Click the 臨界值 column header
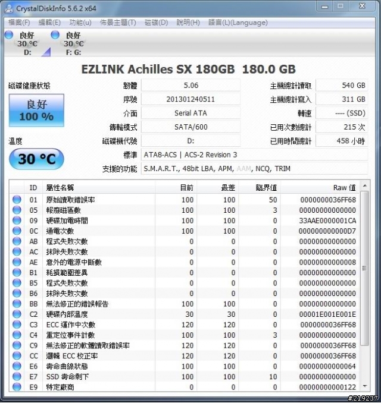The image size is (381, 403). pyautogui.click(x=260, y=188)
